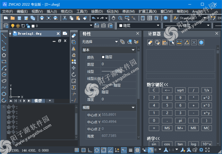Open the color 随层 dropdown in toolbar
This screenshot has width=222, height=154.
[x=158, y=25]
